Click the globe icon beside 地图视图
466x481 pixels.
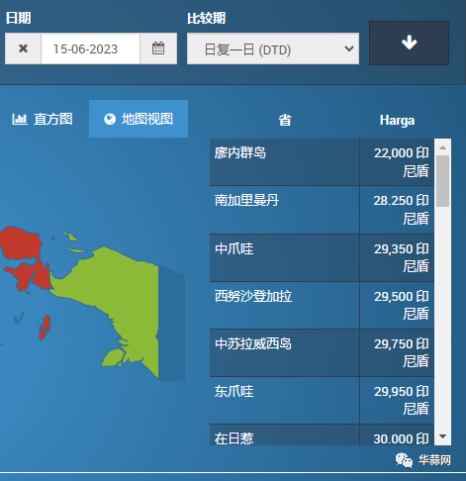pos(110,119)
